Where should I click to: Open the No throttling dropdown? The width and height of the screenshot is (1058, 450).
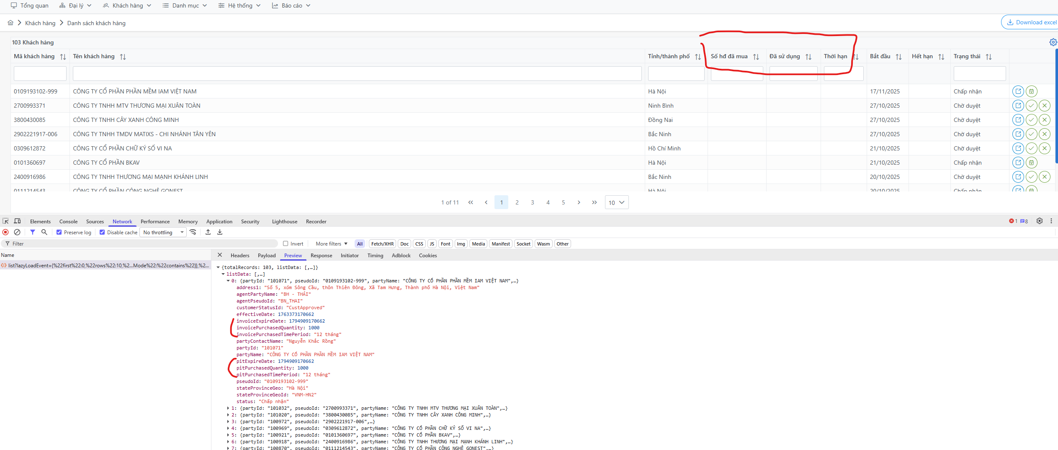pyautogui.click(x=164, y=232)
